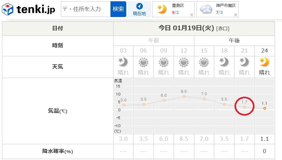This screenshot has width=282, height=160.
Task: Click the sun weather icon at hour 12
Action: (x=184, y=62)
